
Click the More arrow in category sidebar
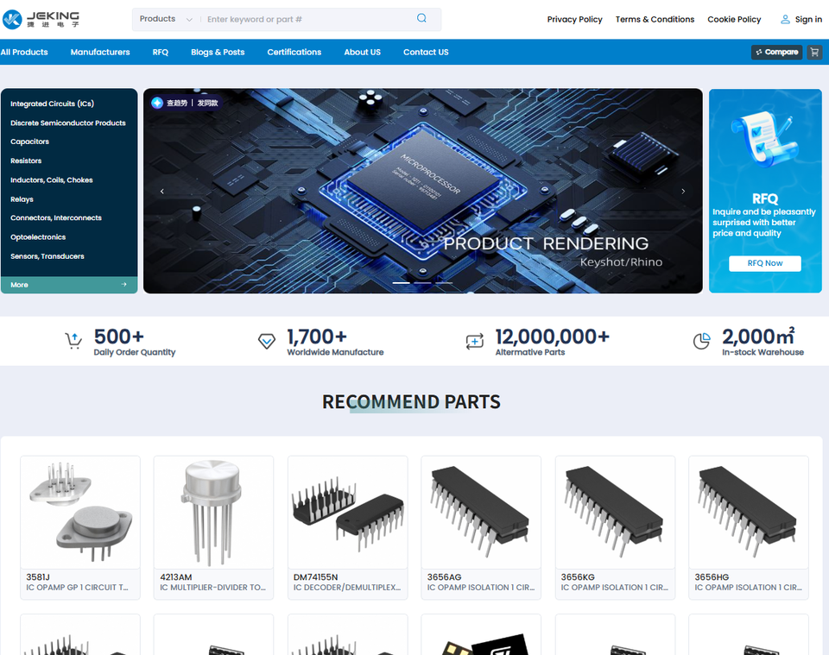coord(123,284)
